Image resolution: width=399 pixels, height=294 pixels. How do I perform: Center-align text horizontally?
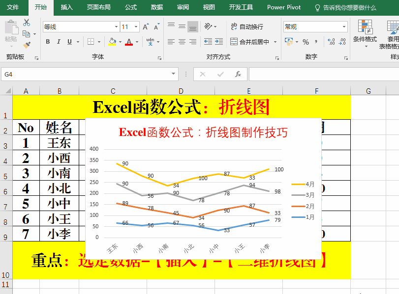pos(182,42)
